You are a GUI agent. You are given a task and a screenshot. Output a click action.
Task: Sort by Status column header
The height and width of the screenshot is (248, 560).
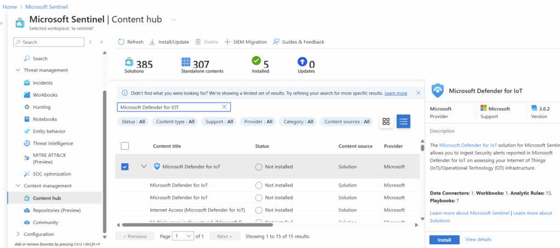(x=262, y=146)
